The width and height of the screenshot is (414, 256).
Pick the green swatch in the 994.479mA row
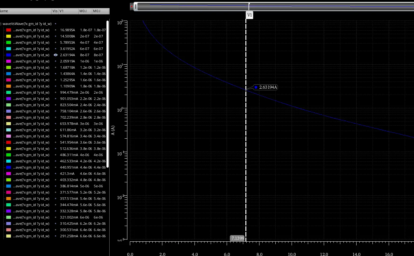pyautogui.click(x=9, y=92)
